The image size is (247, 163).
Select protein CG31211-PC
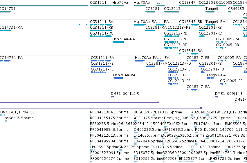click(99, 72)
